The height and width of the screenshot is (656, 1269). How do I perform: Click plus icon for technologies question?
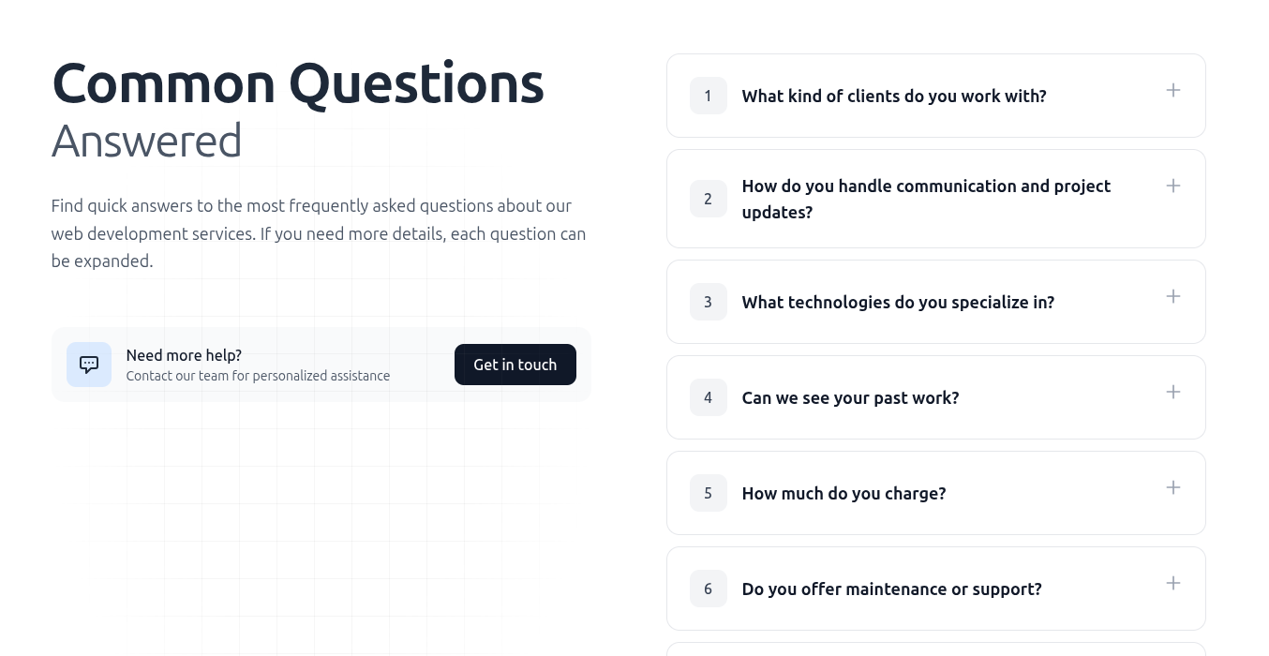point(1172,296)
